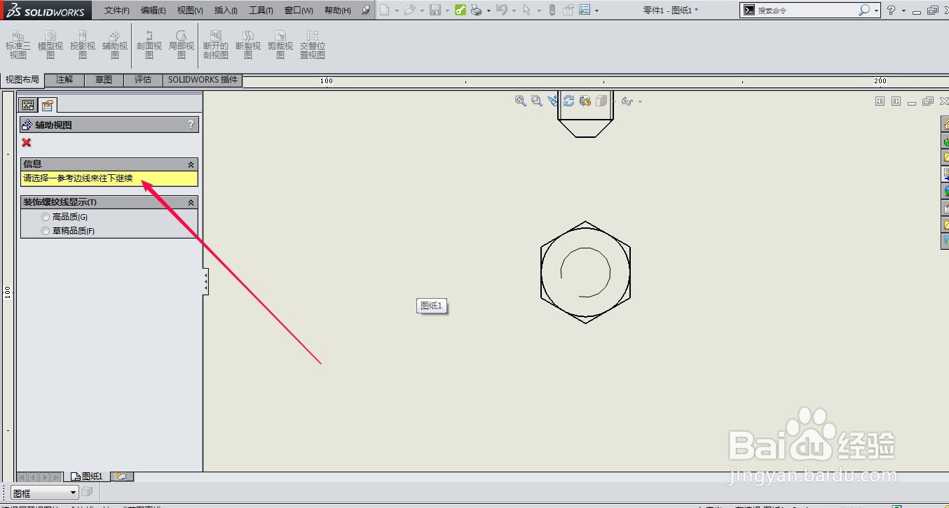
Task: Click the SolidWorks Resources home icon
Action: click(x=945, y=125)
